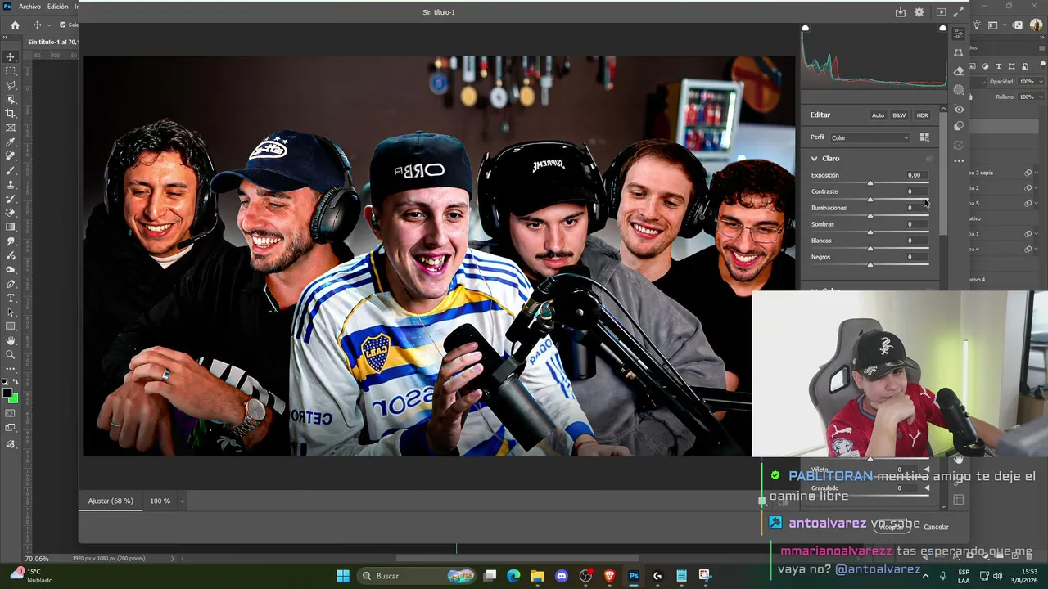Screen dimensions: 1048x589
Task: Expand effects of layer 3 copia
Action: click(1038, 173)
